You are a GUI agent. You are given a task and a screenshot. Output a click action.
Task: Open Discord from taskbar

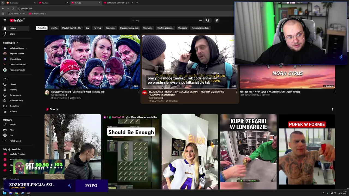click(10, 193)
